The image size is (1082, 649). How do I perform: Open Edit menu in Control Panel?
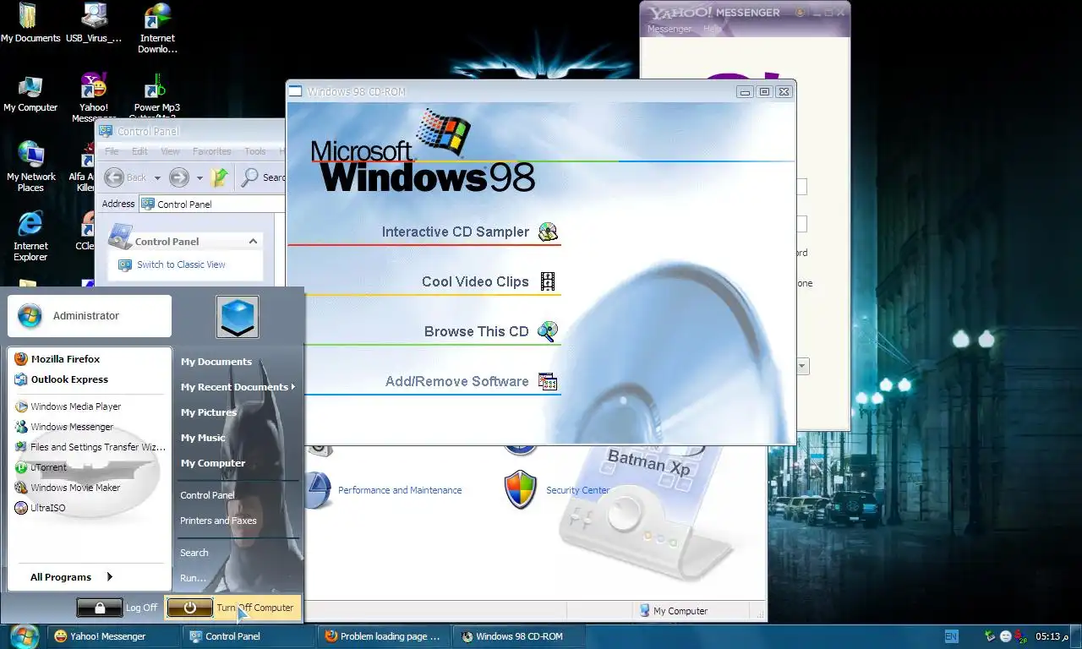(139, 151)
